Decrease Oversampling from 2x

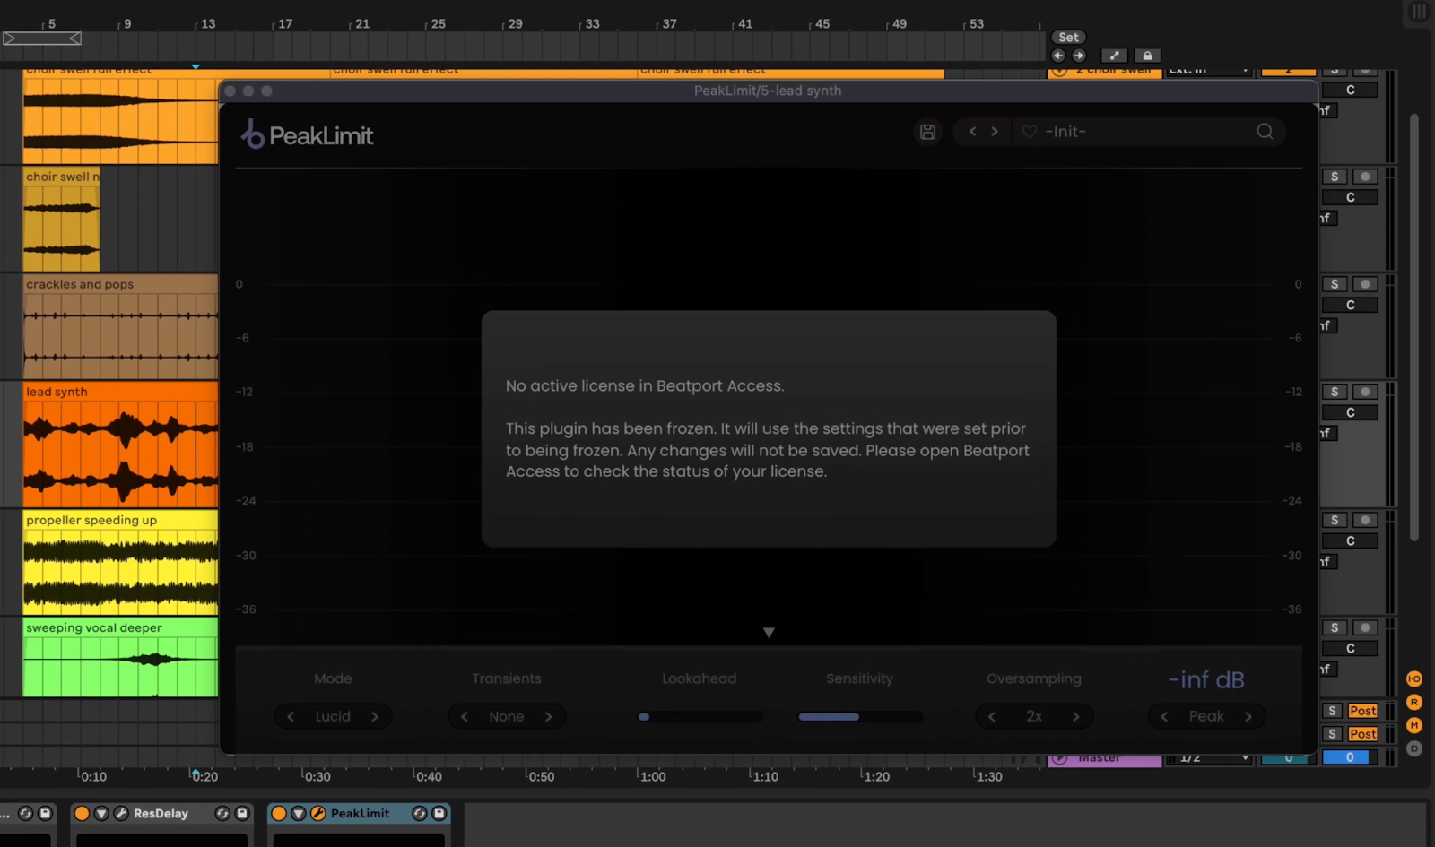coord(992,717)
